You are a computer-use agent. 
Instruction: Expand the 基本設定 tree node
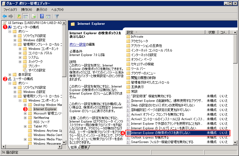coord(10,75)
